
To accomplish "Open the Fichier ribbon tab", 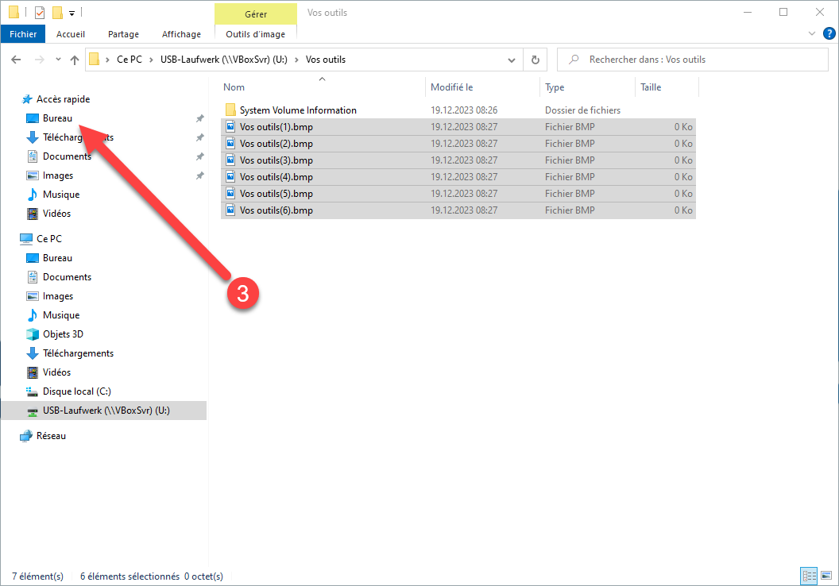I will (23, 34).
